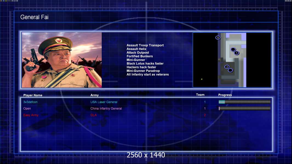Choose start position marker 2 on minimap
The height and width of the screenshot is (164, 292).
click(x=227, y=67)
